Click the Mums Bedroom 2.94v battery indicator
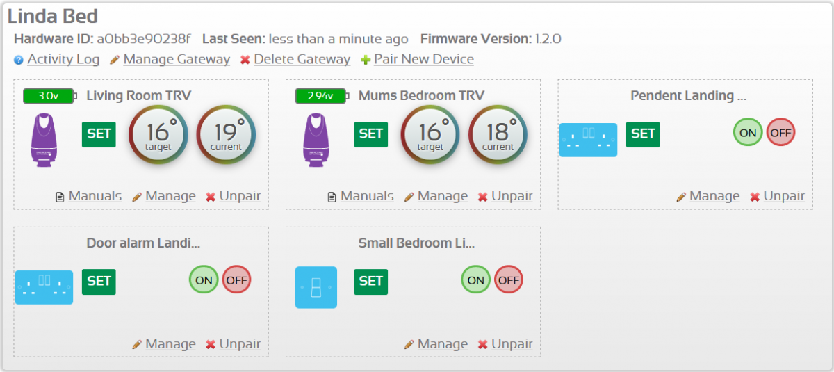 pos(321,96)
